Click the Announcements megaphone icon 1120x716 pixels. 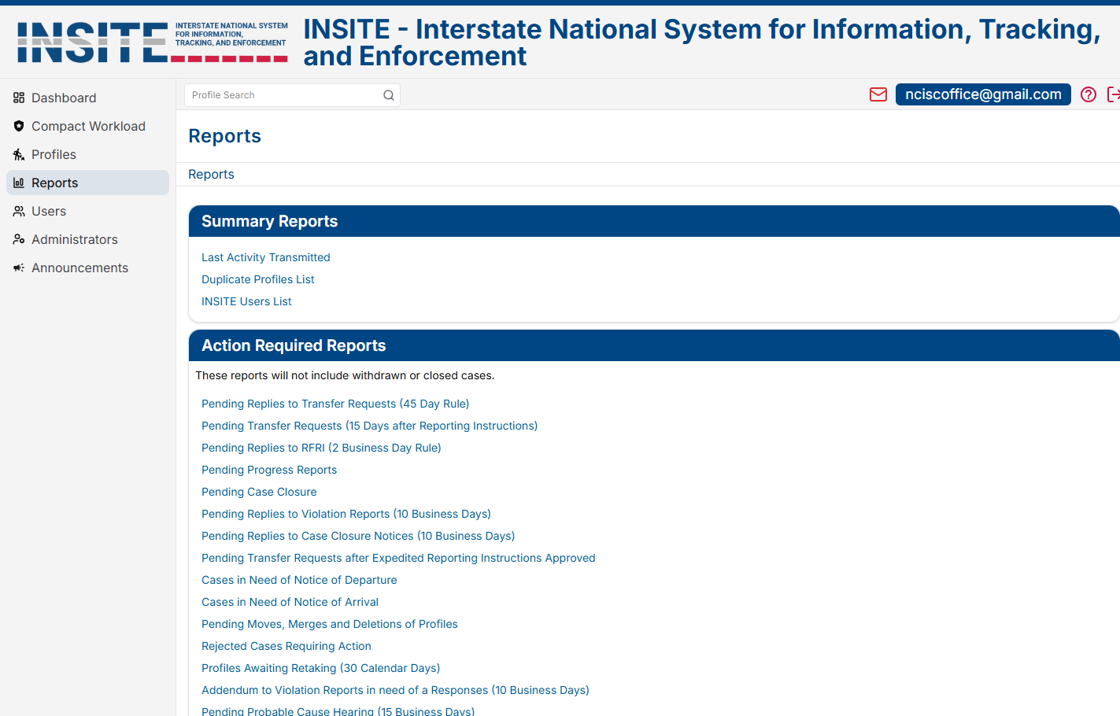[x=19, y=268]
